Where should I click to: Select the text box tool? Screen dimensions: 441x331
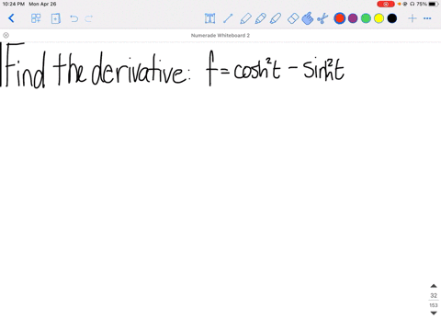pyautogui.click(x=209, y=18)
